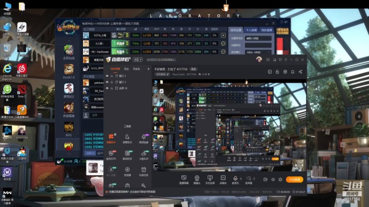Viewport: 369px width, 207px height.
Task: Open Internet Explorer desktop shortcut
Action: (7, 72)
